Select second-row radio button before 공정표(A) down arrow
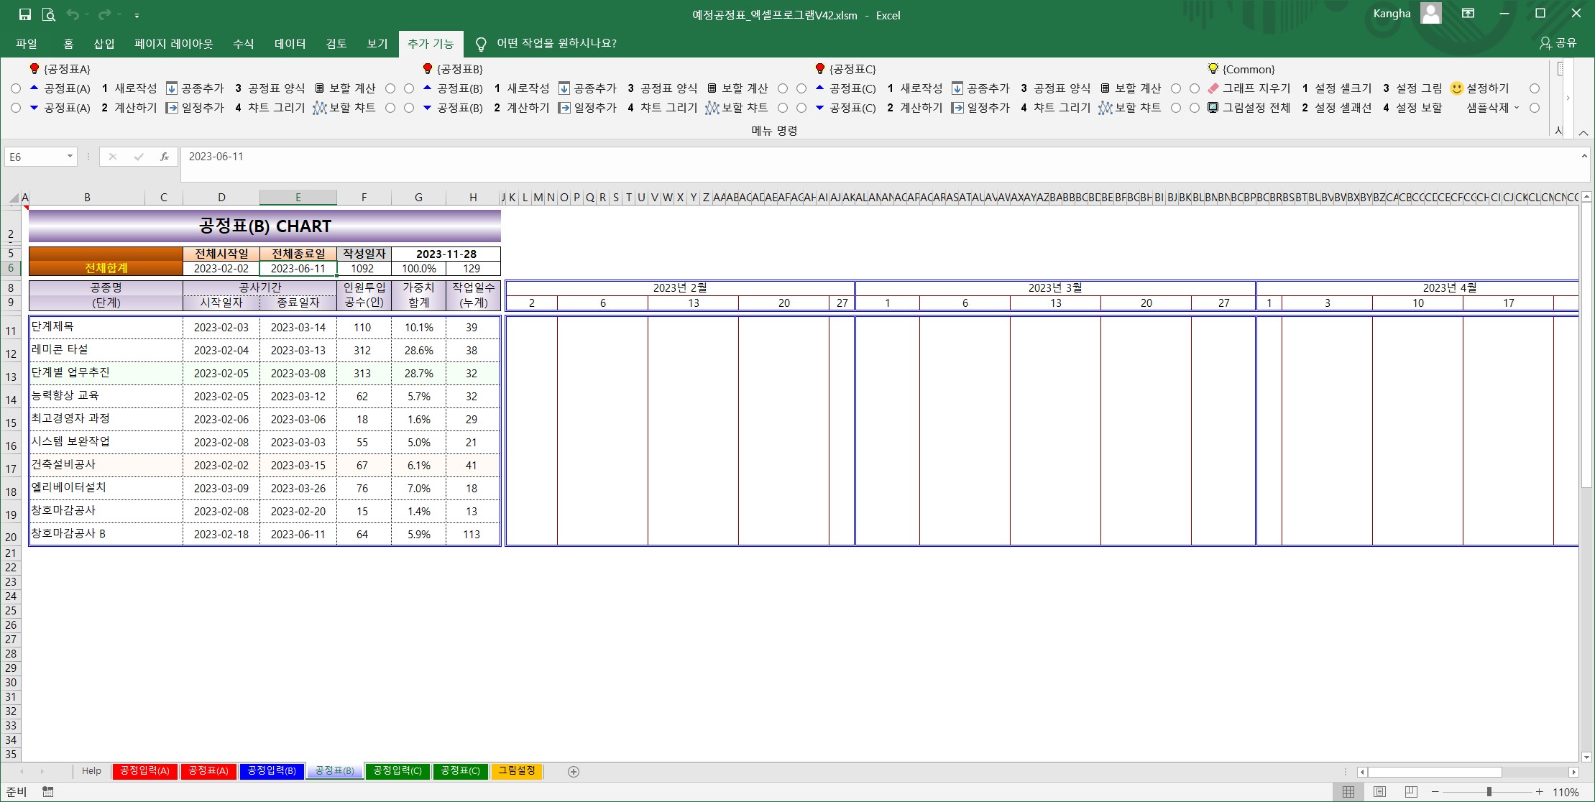 click(x=16, y=108)
